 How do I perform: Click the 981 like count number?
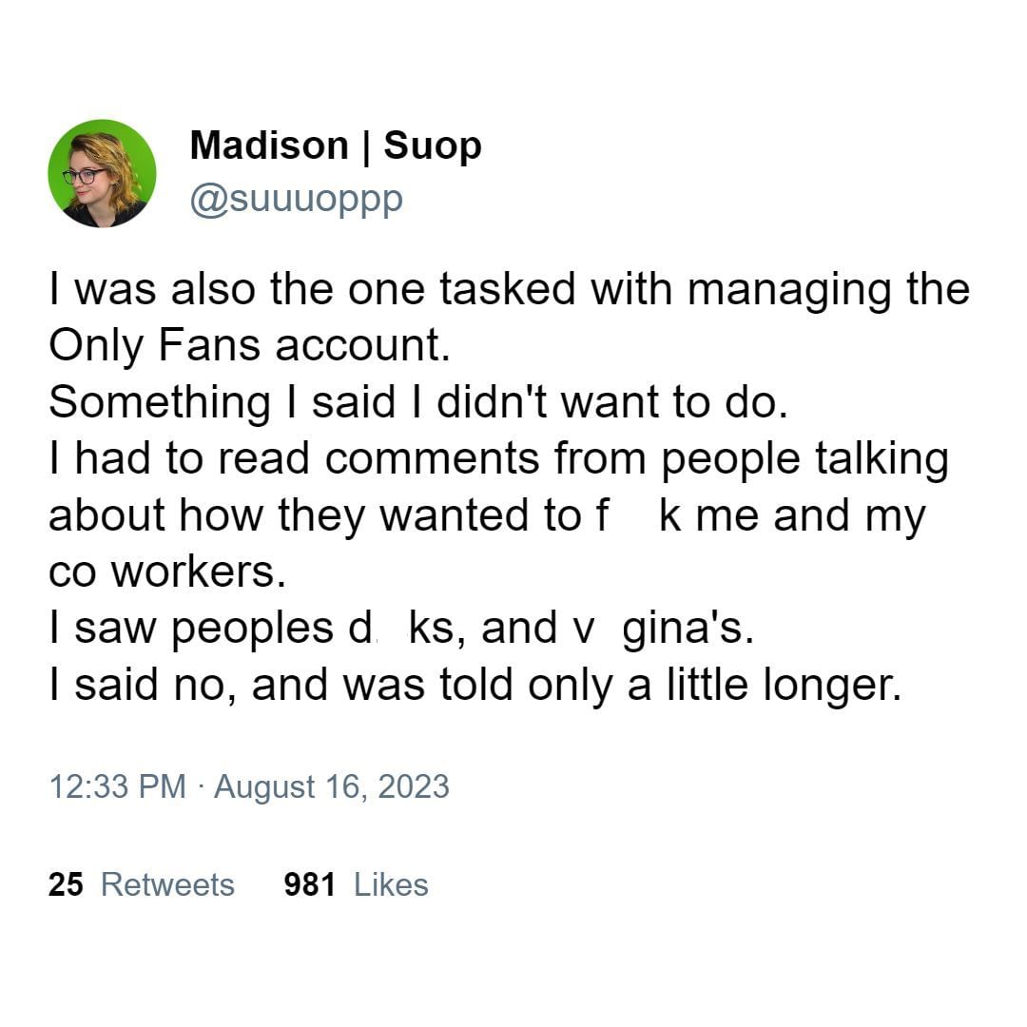[x=309, y=884]
